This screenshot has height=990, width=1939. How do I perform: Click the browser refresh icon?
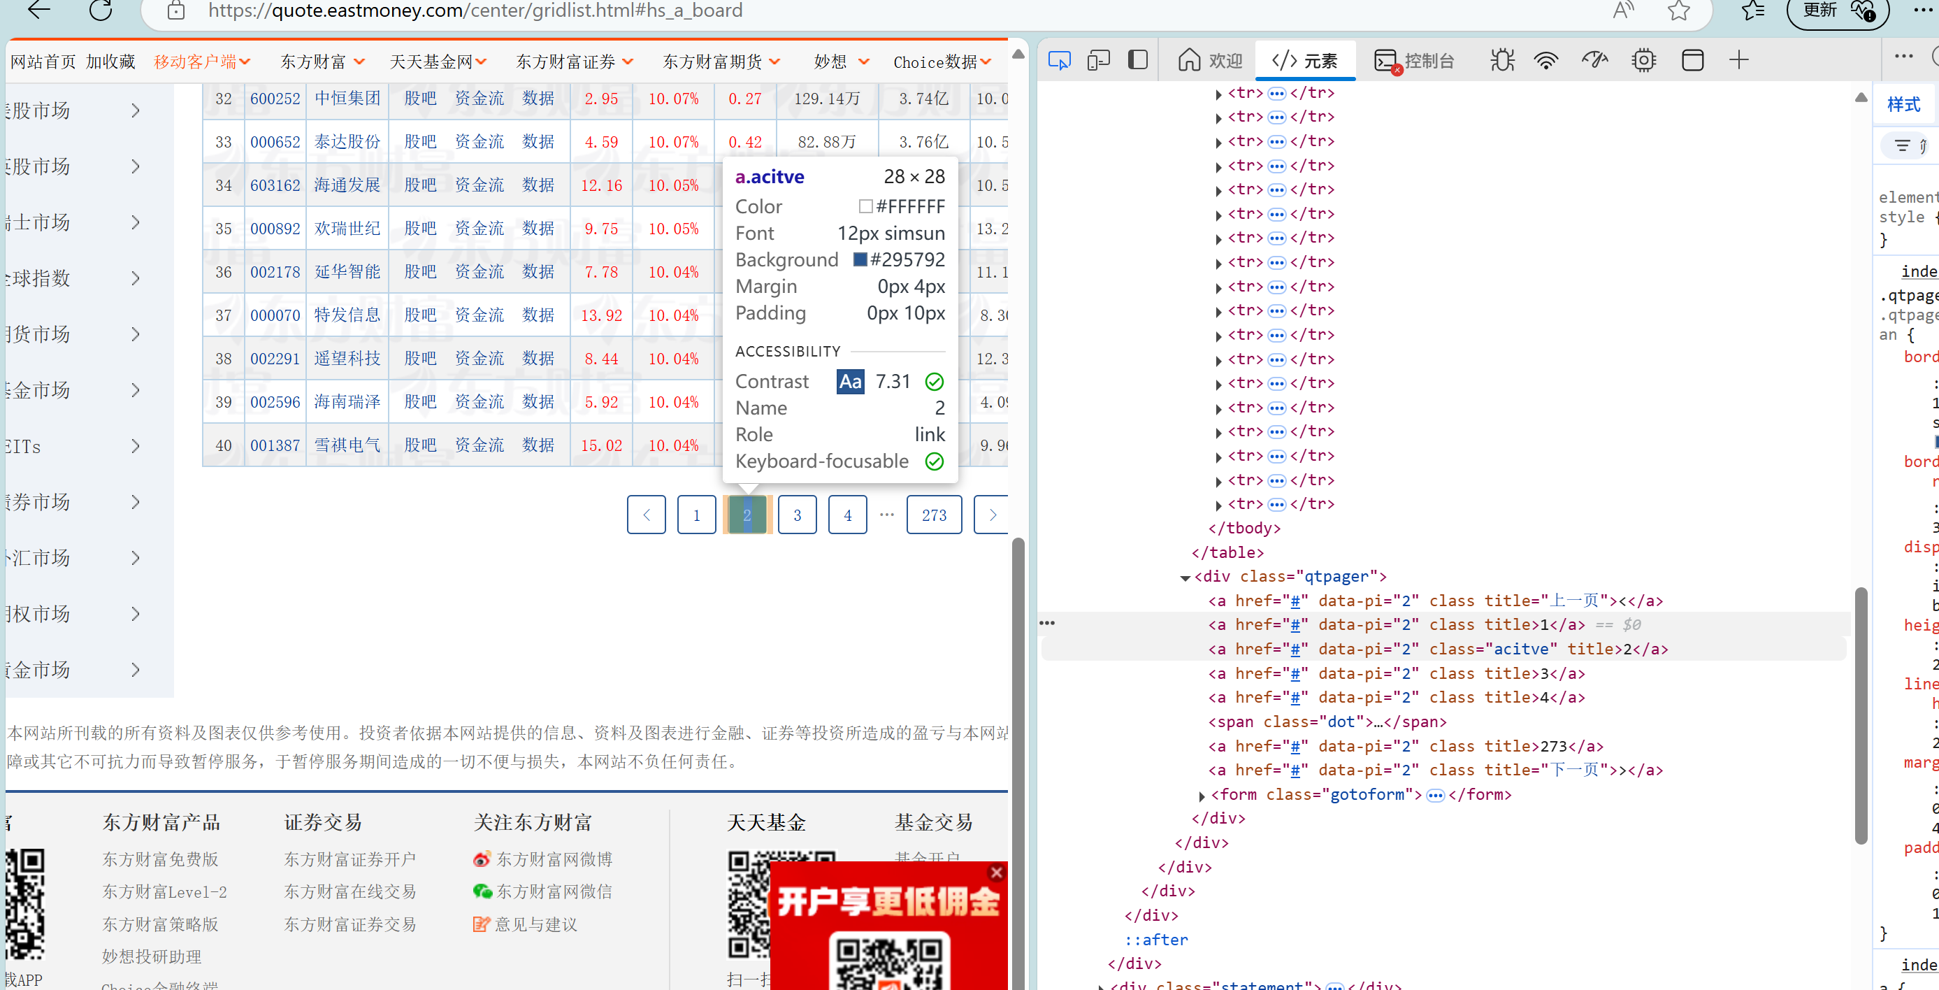click(x=100, y=10)
